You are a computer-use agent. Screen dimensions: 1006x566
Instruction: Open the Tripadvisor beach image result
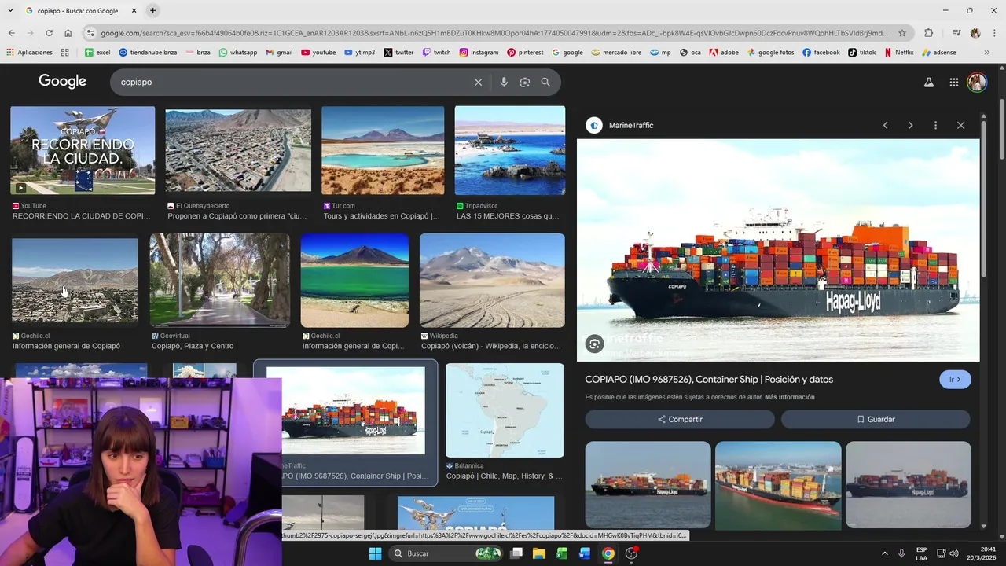509,150
